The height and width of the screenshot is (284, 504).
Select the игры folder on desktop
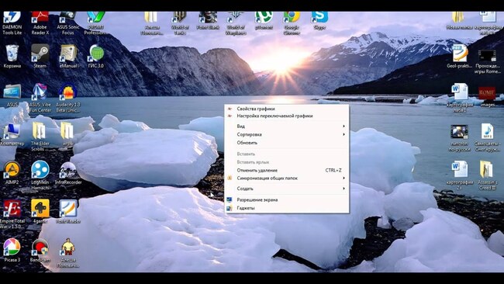point(67,134)
